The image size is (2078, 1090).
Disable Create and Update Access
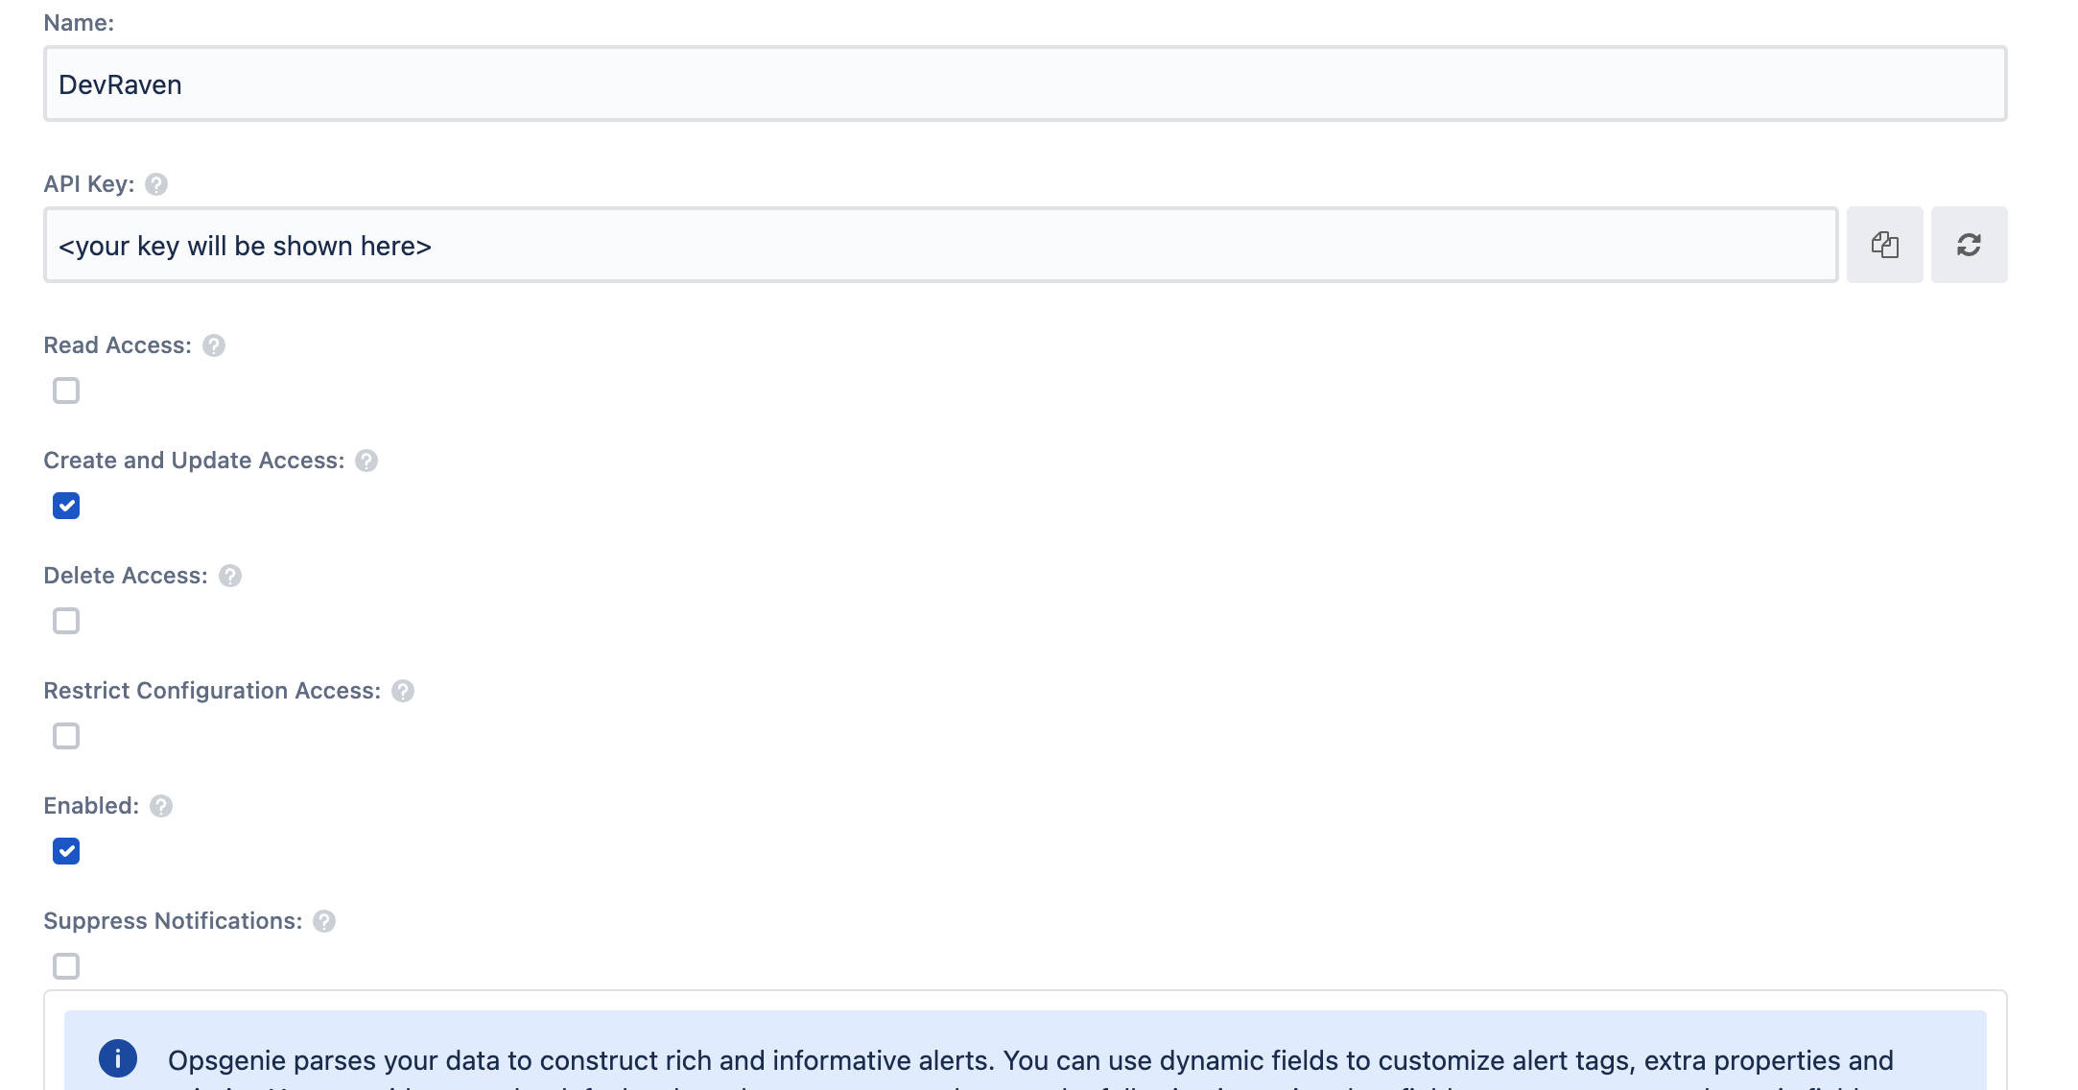point(65,506)
